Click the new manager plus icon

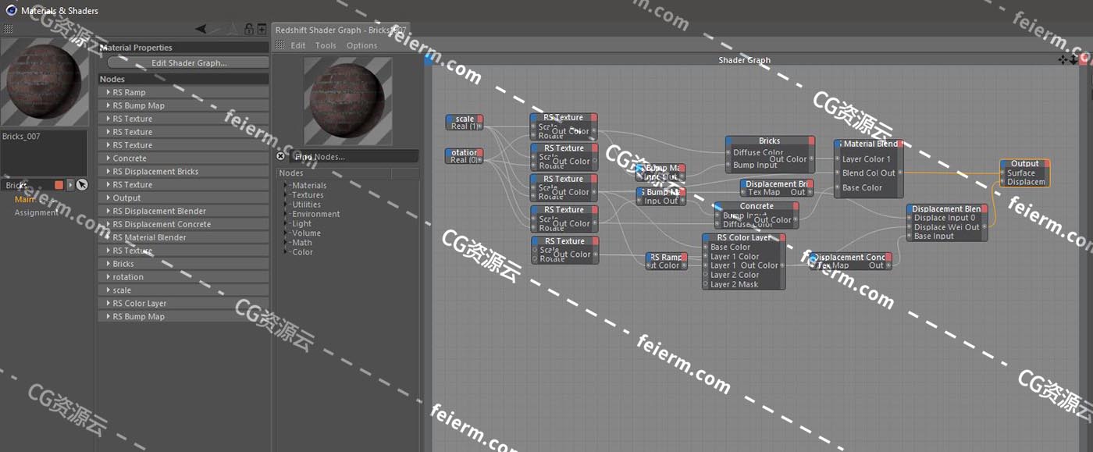coord(262,29)
